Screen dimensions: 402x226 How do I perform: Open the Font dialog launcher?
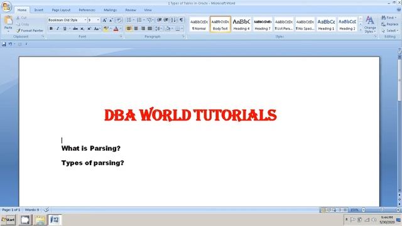point(121,36)
